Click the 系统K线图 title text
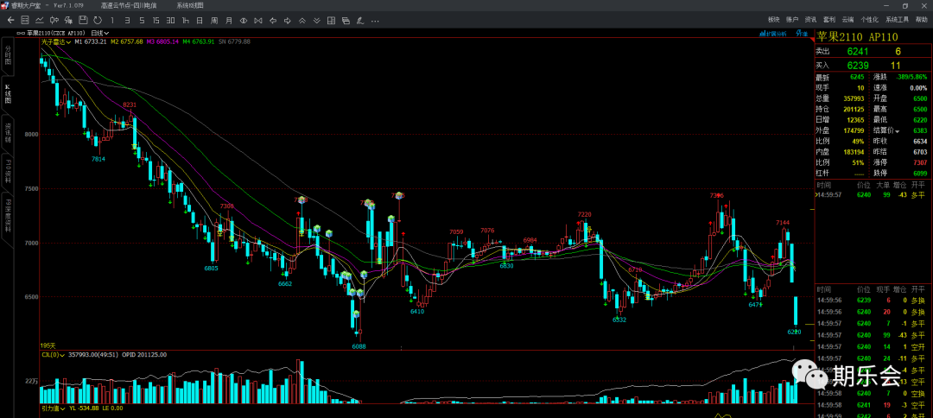This screenshot has height=418, width=933. click(x=189, y=5)
